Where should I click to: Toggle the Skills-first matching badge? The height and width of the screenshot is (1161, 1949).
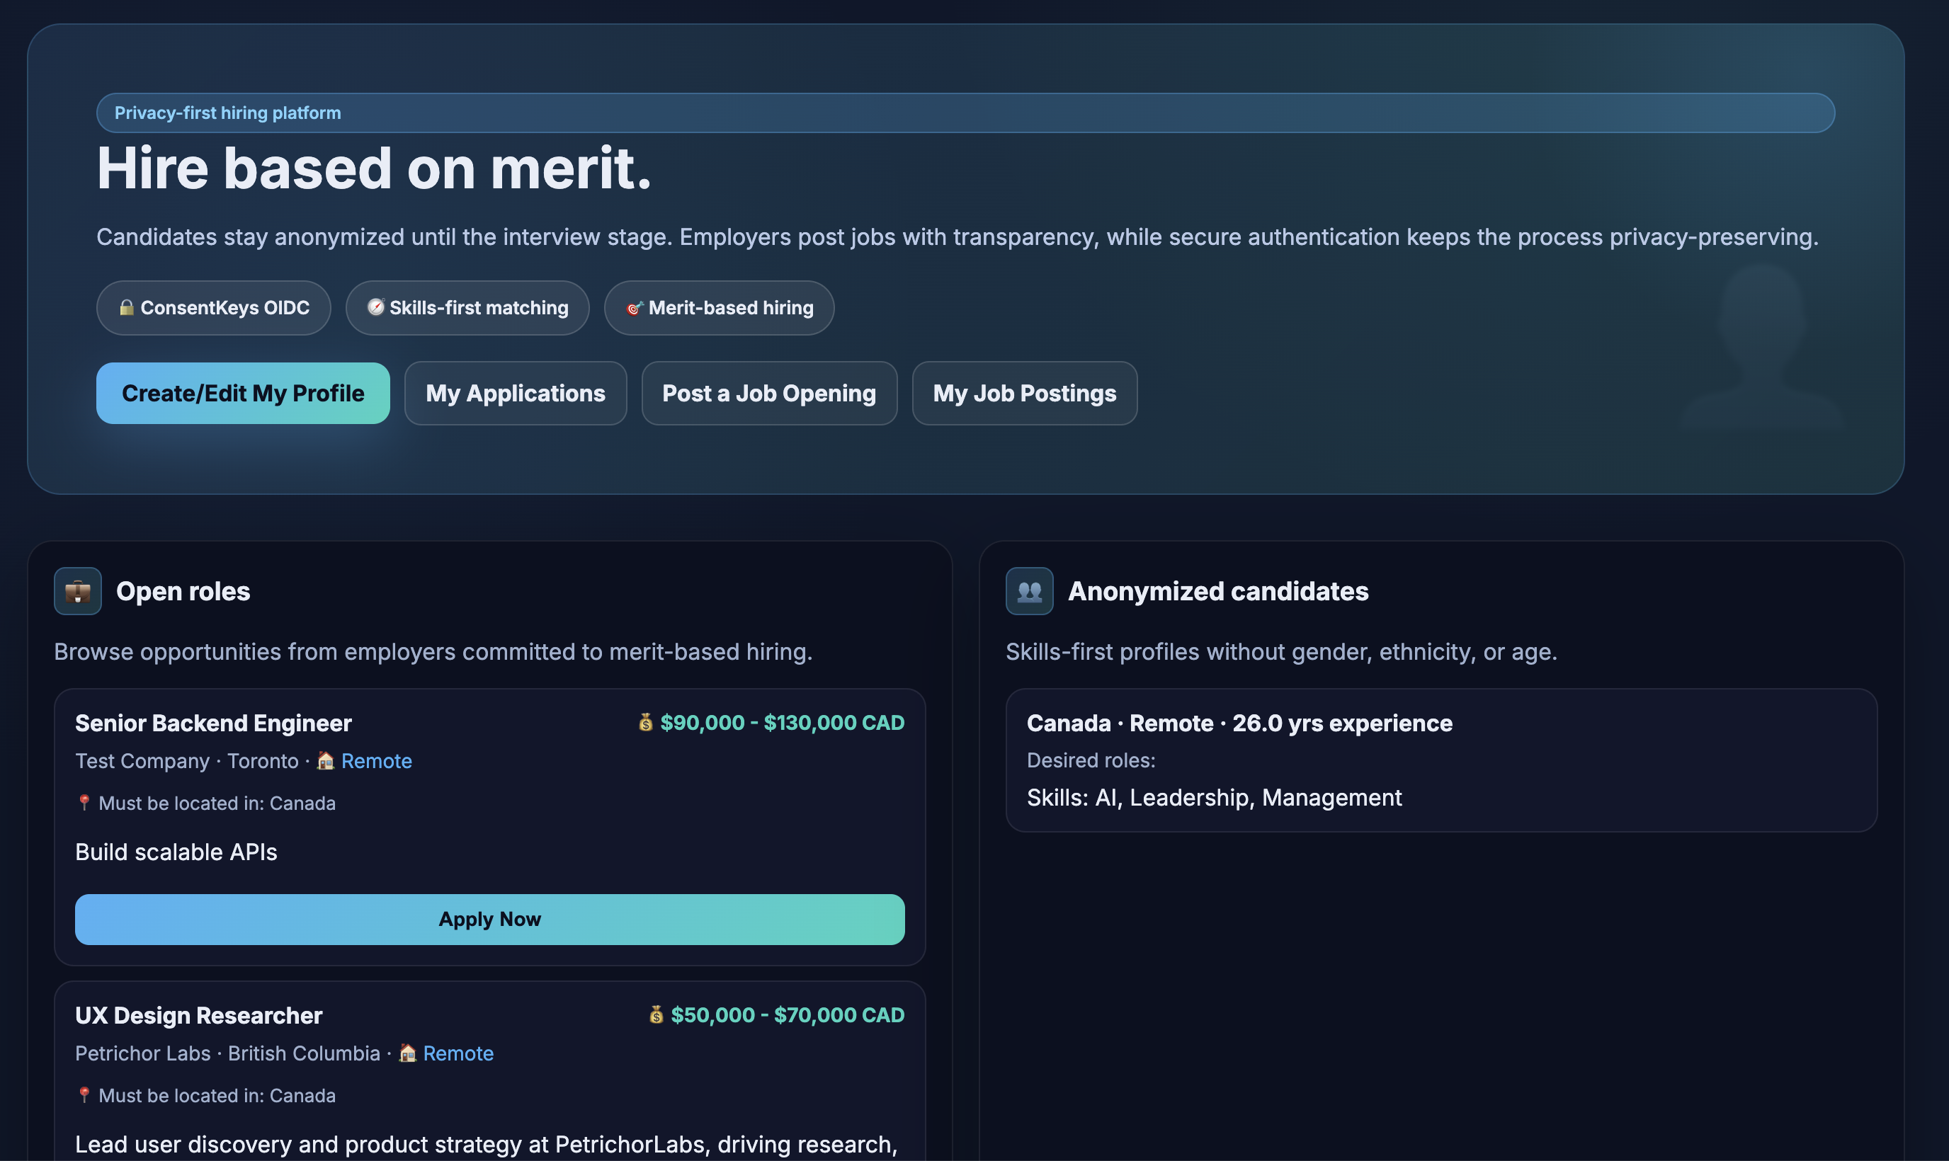pyautogui.click(x=467, y=307)
